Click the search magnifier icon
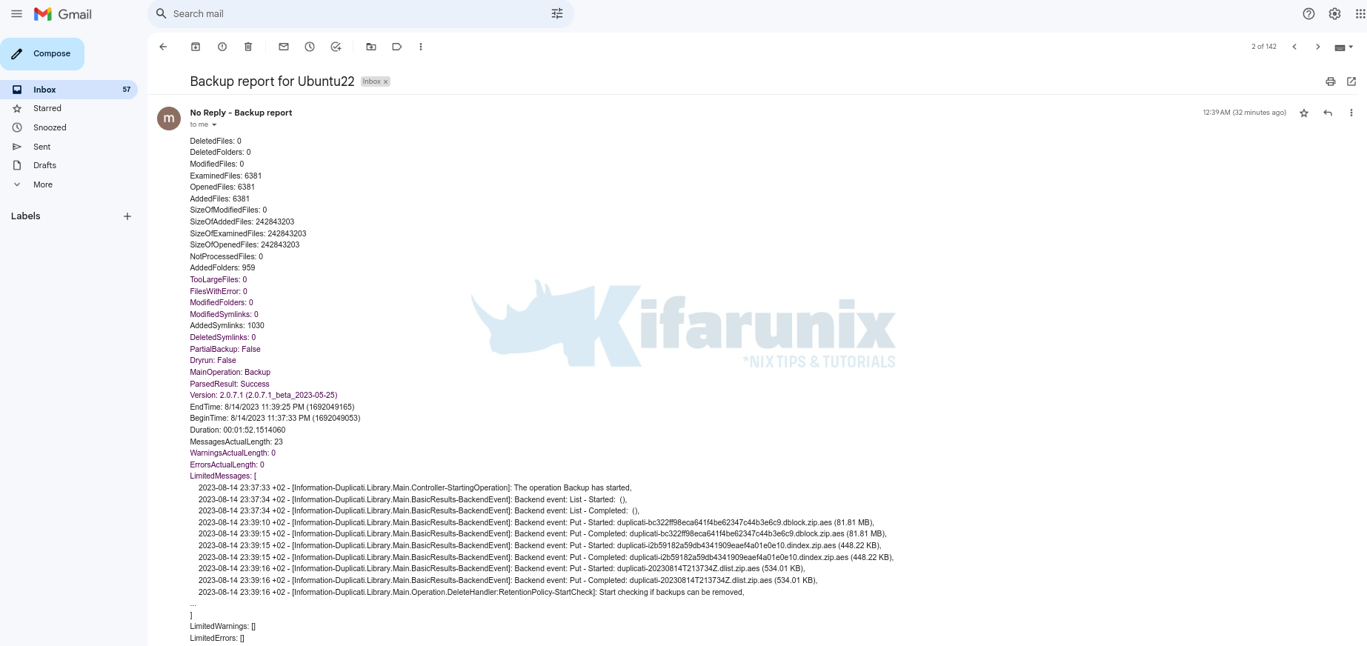This screenshot has height=646, width=1367. 161,14
